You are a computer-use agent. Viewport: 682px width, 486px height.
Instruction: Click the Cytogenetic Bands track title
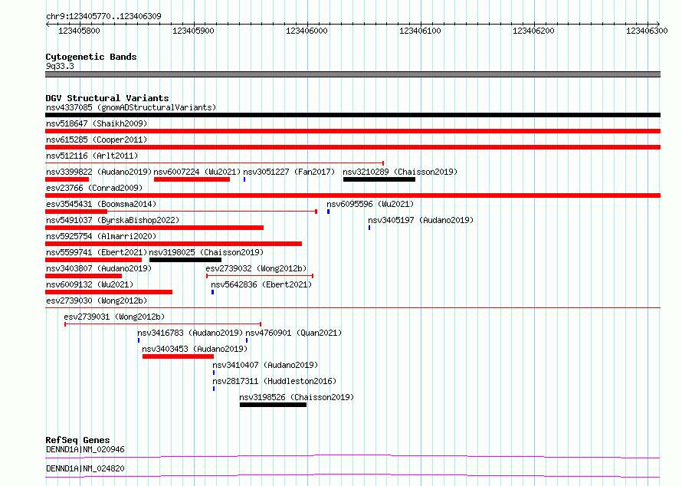(91, 57)
